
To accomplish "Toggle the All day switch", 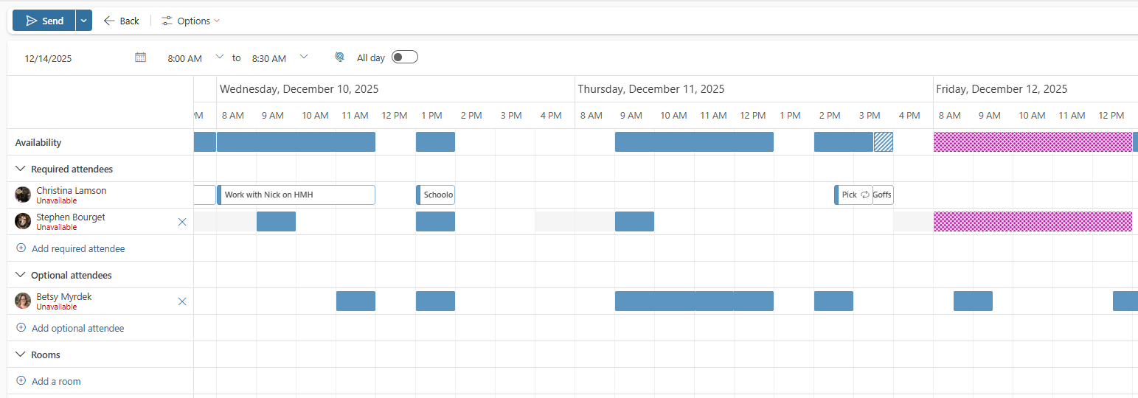I will tap(404, 57).
